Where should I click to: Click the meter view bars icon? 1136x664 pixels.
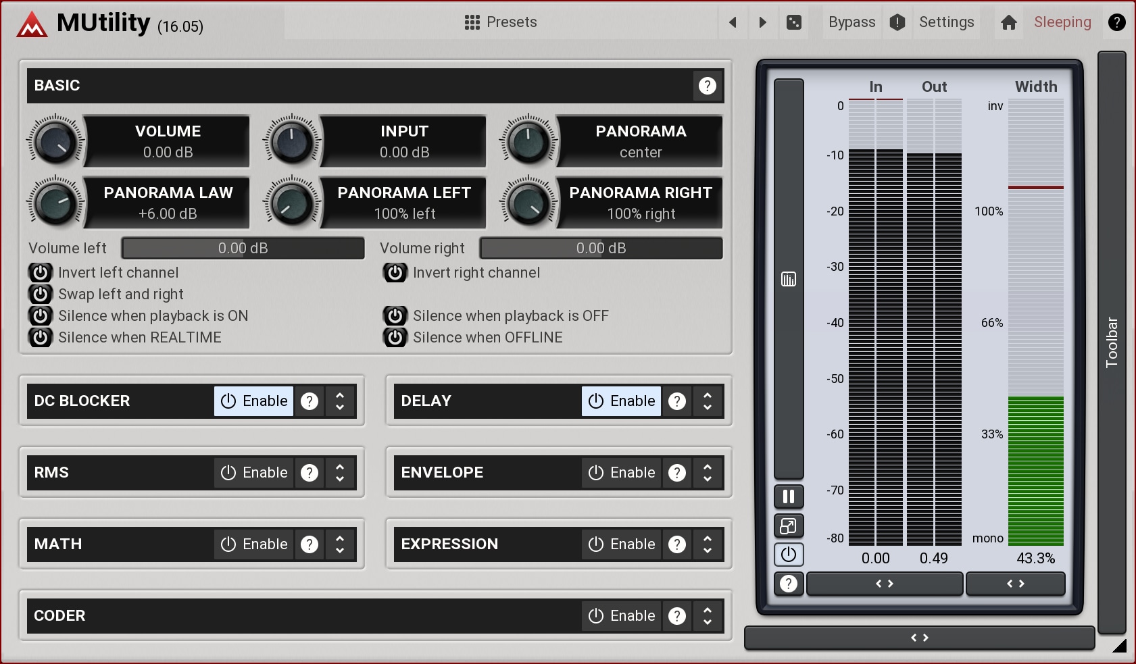(x=789, y=279)
